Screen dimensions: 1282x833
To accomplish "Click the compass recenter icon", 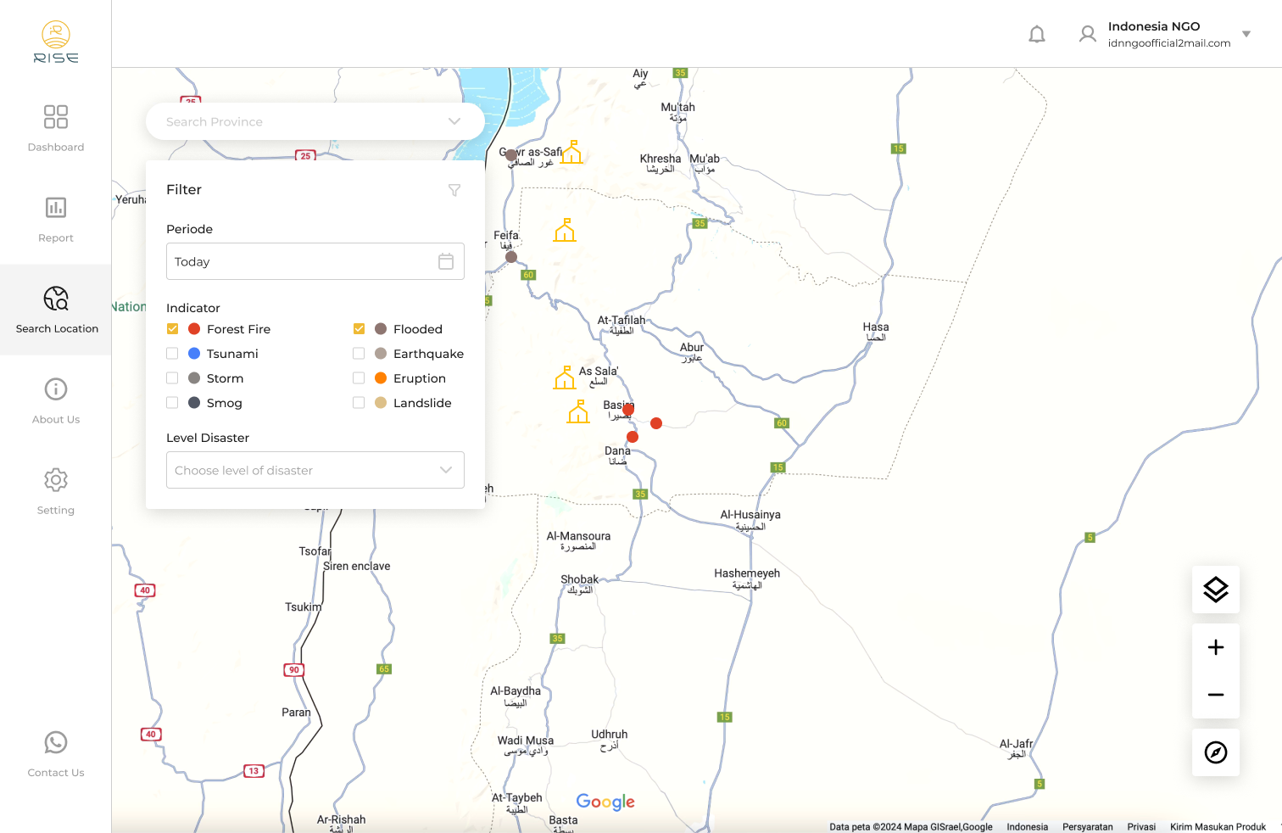I will pyautogui.click(x=1215, y=752).
